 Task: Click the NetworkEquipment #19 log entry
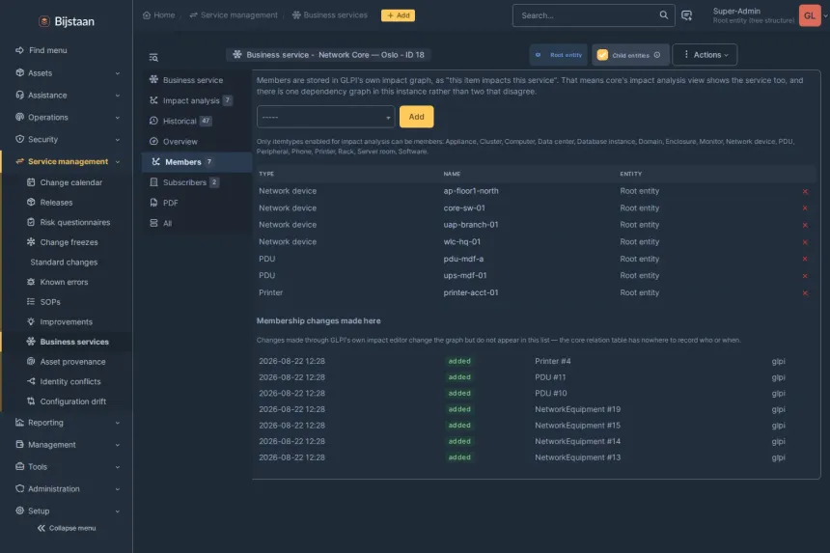(577, 409)
